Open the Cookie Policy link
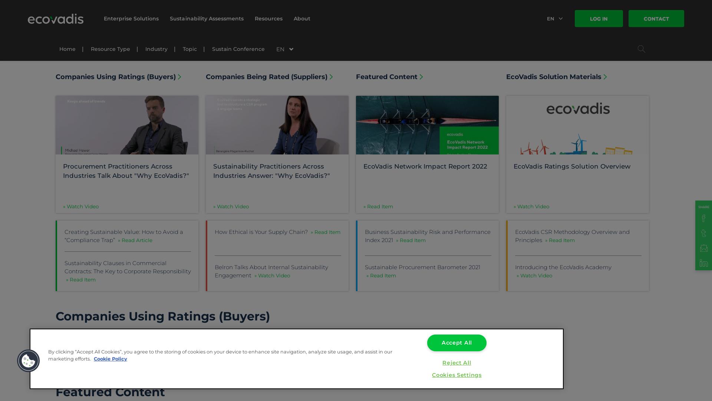This screenshot has height=401, width=712. click(110, 359)
